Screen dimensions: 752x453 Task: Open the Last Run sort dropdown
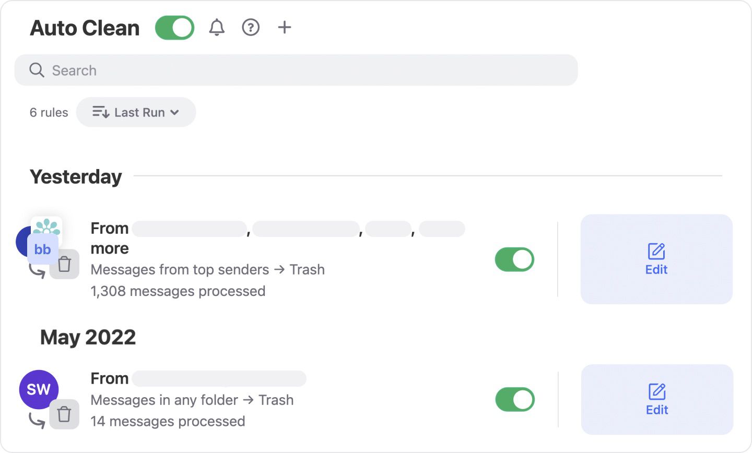(x=136, y=112)
